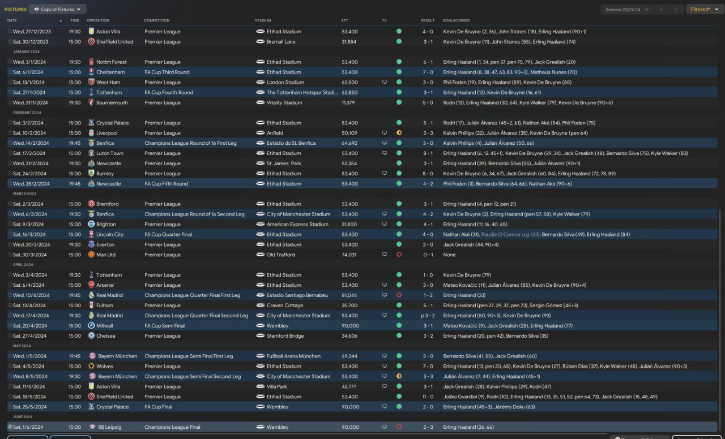Toggle the selection check for Sat, 1/6/2024

[10, 427]
